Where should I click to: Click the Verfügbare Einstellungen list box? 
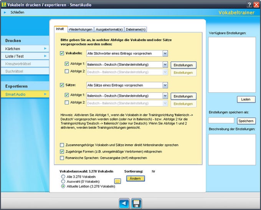232,65
